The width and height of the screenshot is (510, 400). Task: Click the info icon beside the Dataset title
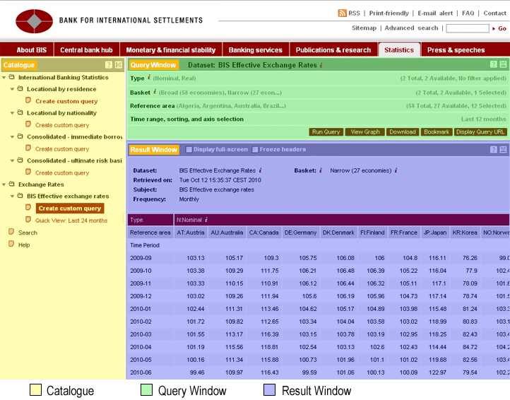(x=321, y=65)
